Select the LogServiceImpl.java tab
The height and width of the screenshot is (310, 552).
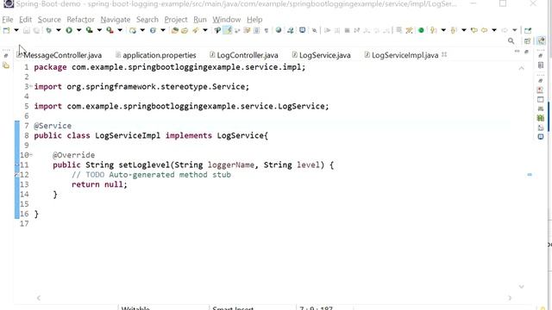(401, 55)
